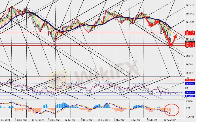Click the 9 Jul 2024 date label
Image resolution: width=197 pixels, height=122 pixels.
click(x=152, y=120)
